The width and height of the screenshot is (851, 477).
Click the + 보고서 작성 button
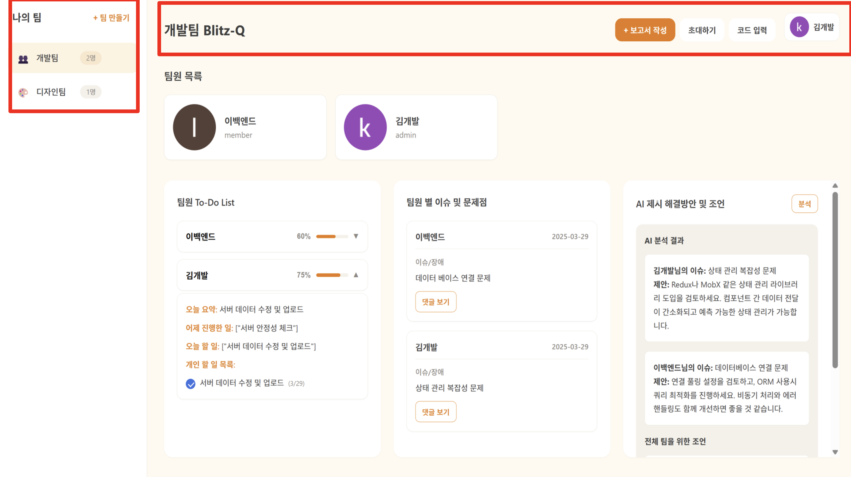[x=645, y=30]
